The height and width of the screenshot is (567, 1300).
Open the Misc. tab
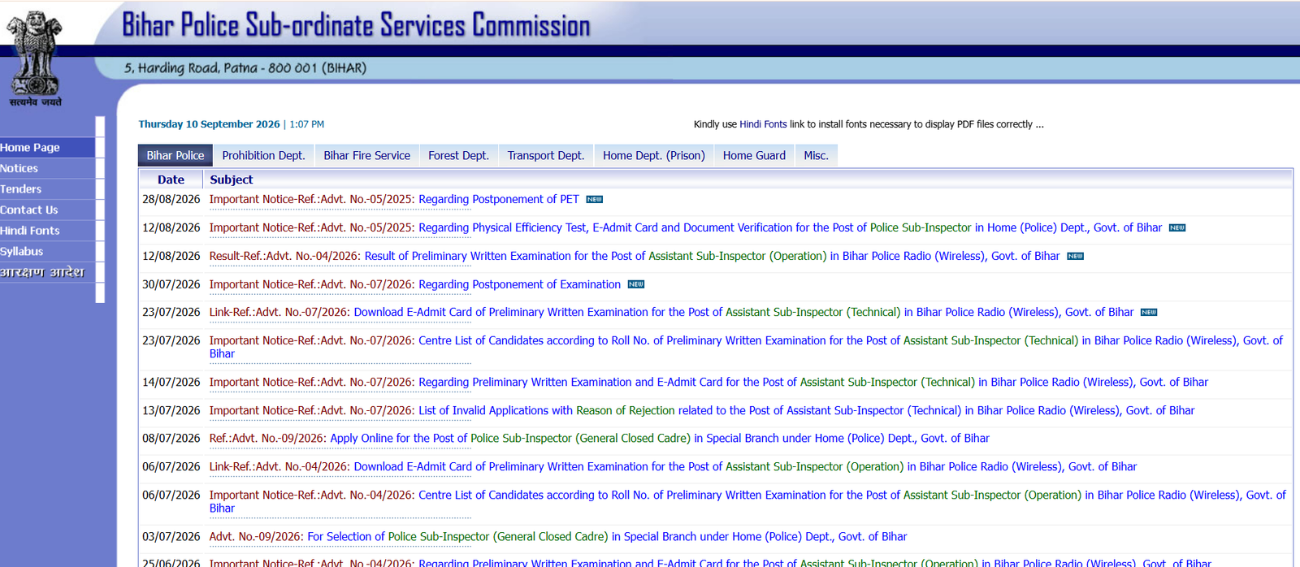point(817,155)
